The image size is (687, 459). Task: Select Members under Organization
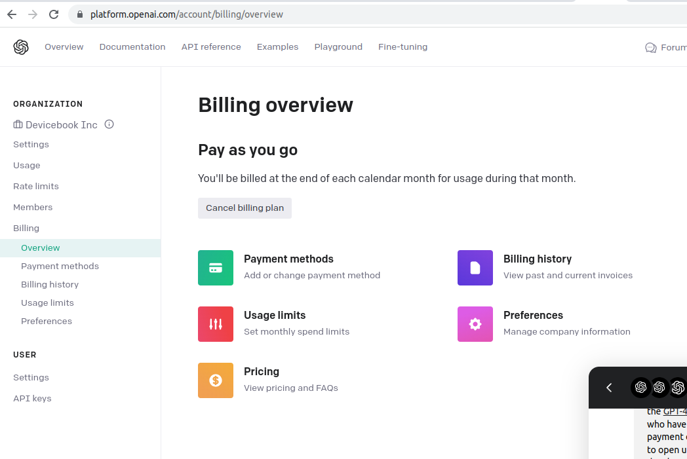pos(33,207)
